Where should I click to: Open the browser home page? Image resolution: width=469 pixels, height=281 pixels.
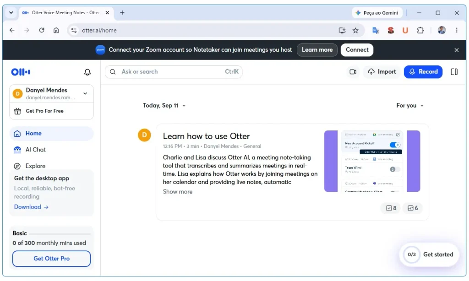(x=56, y=30)
